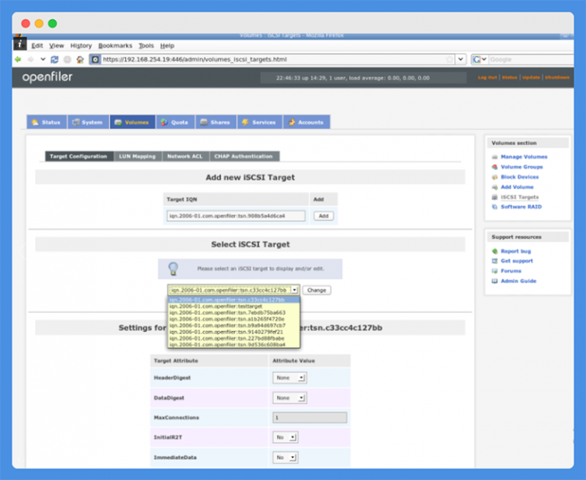
Task: Click the site identity icon in the address bar
Action: (95, 60)
